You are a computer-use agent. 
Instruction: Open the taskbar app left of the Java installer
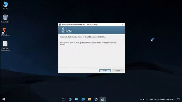[x=96, y=99]
